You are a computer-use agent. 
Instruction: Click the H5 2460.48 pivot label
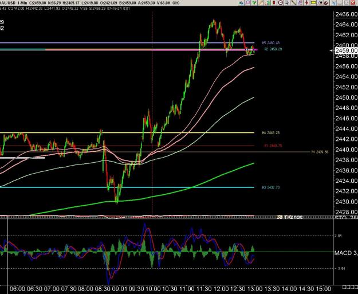tap(271, 43)
